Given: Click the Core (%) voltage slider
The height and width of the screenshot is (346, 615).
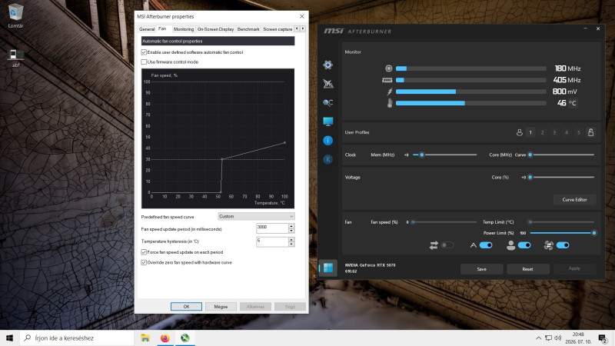Looking at the screenshot, I should coord(562,178).
